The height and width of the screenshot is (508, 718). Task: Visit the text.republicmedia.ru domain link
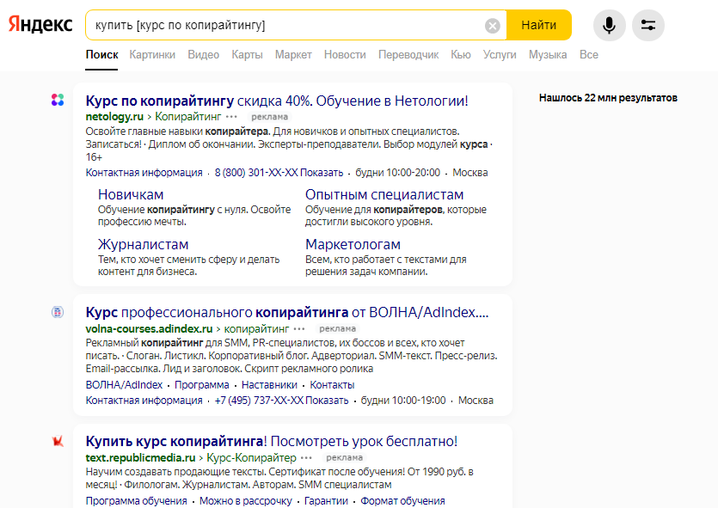[x=140, y=457]
